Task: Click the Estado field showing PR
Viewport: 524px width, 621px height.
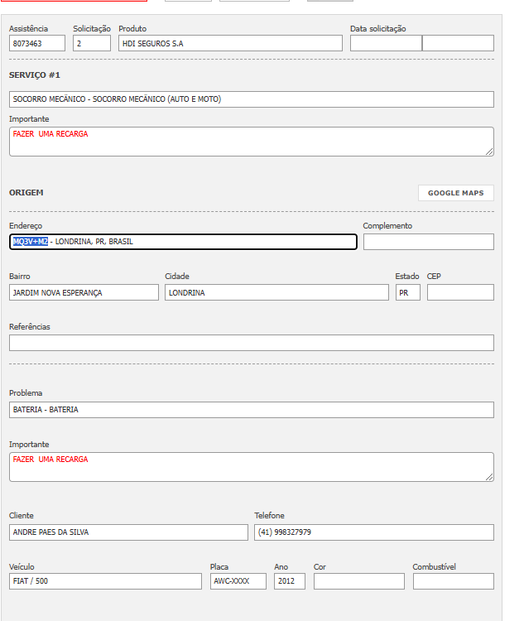Action: click(407, 292)
